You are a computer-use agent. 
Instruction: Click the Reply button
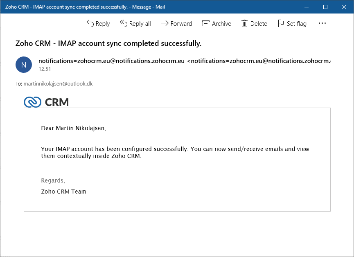click(98, 23)
